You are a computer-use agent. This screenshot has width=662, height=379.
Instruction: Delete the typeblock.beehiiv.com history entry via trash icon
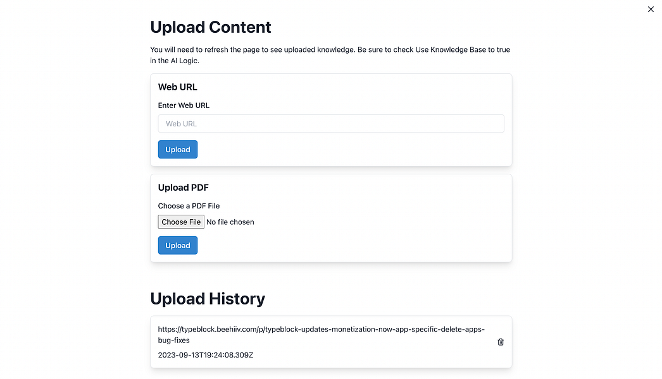point(500,342)
